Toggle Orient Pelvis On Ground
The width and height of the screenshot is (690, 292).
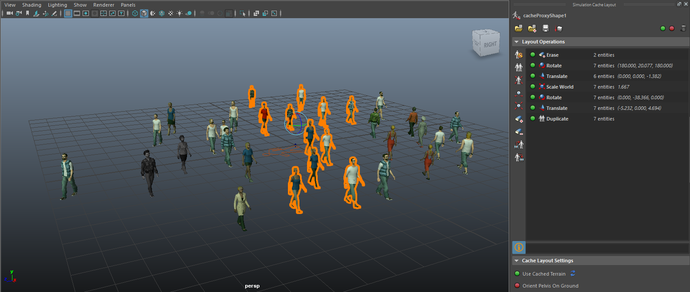tap(517, 286)
